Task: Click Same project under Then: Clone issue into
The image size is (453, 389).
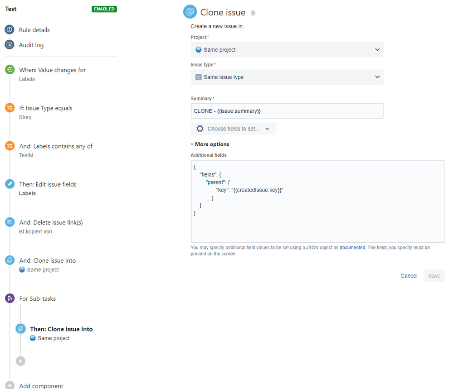Action: pos(54,338)
